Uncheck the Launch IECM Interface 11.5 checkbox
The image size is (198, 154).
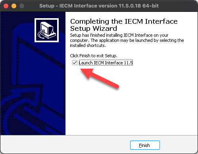75,63
